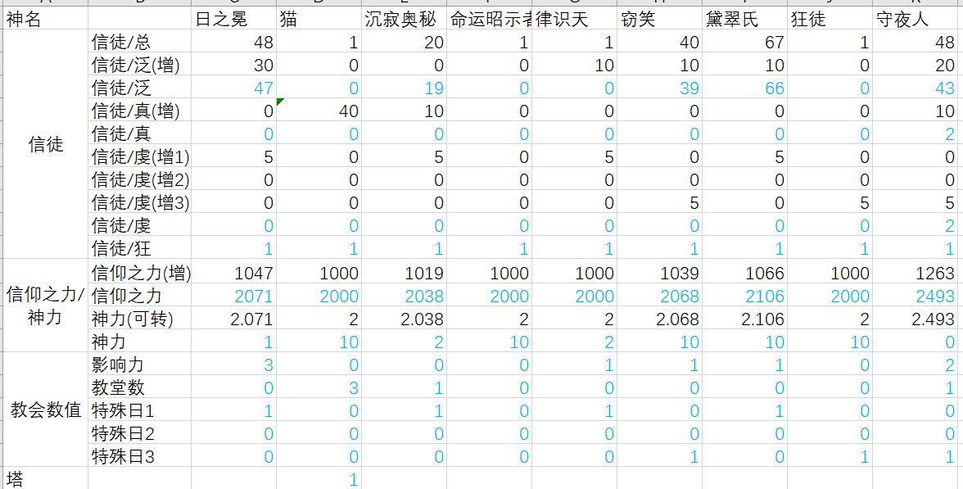
Task: Select the merged 信徒 category cell
Action: (x=45, y=145)
